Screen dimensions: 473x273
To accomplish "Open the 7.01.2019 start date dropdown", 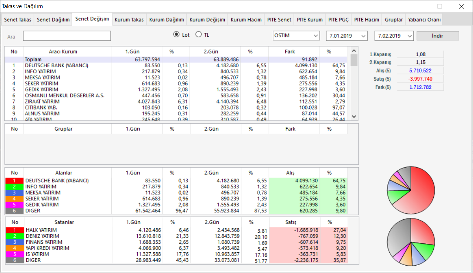I will point(347,36).
